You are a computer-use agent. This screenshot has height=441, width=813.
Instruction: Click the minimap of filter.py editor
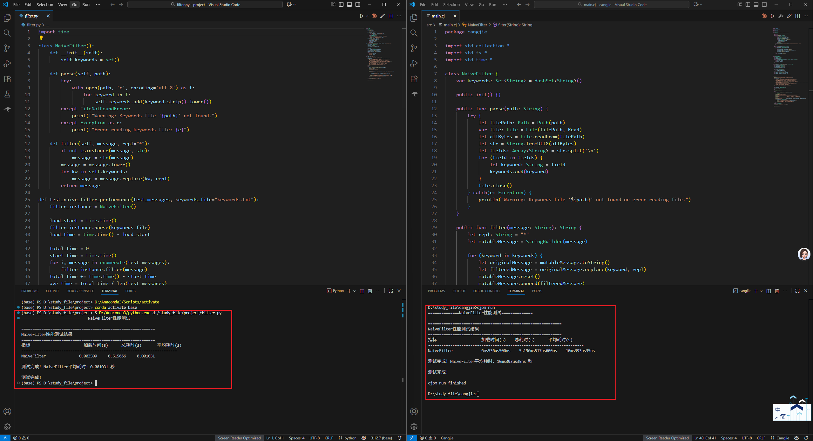click(380, 54)
